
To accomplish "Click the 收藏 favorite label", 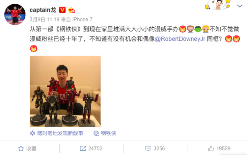I will (31, 148).
